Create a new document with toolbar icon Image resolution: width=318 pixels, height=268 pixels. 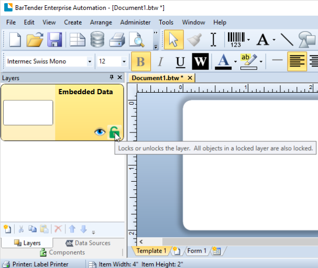coord(15,40)
